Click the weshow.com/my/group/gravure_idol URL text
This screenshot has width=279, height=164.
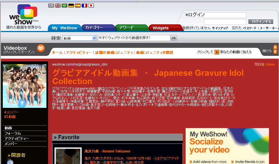[79, 64]
